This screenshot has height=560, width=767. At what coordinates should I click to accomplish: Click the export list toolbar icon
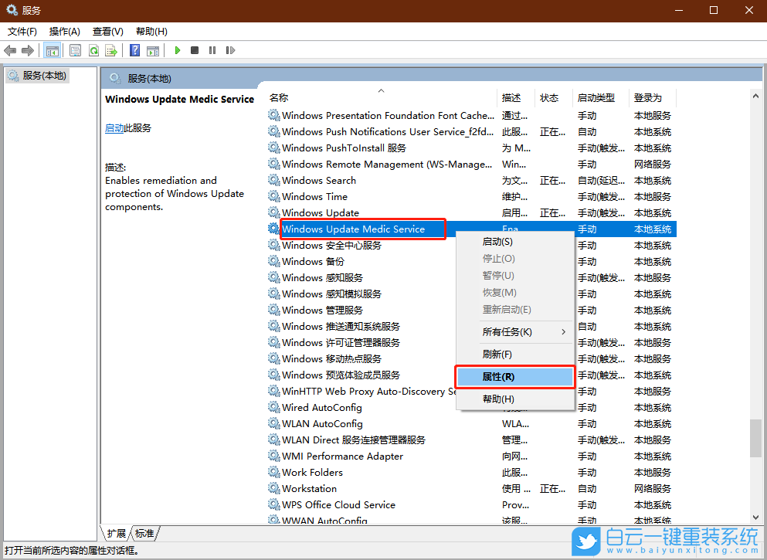[x=112, y=49]
